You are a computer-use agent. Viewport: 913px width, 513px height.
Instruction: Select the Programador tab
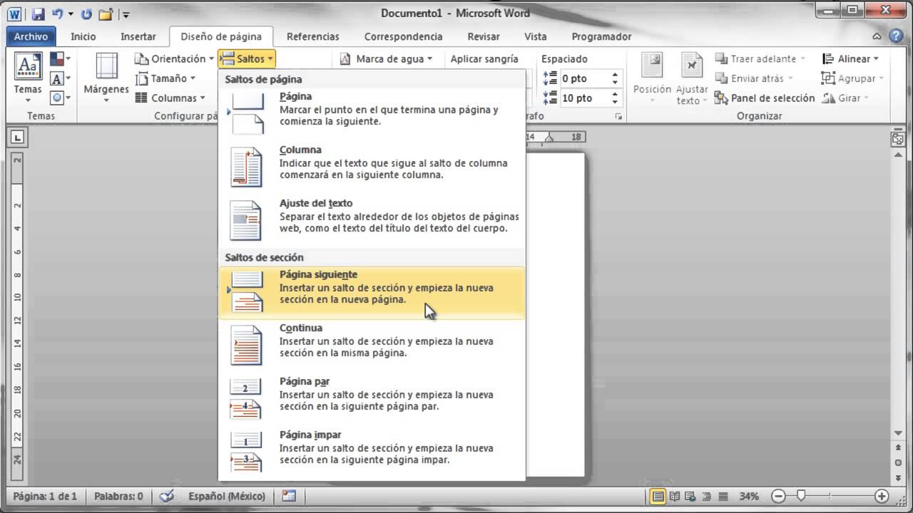click(601, 36)
